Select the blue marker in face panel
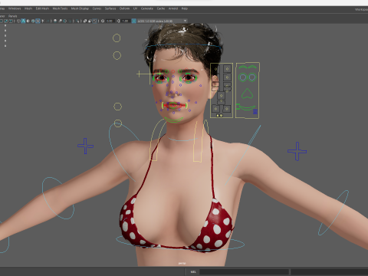Image resolution: width=368 pixels, height=276 pixels. [255, 112]
